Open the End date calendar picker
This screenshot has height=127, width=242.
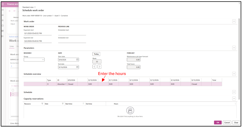(x=77, y=67)
